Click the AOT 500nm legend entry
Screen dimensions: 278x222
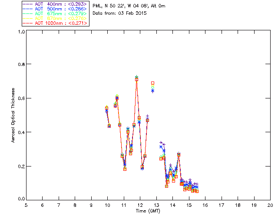[55, 9]
